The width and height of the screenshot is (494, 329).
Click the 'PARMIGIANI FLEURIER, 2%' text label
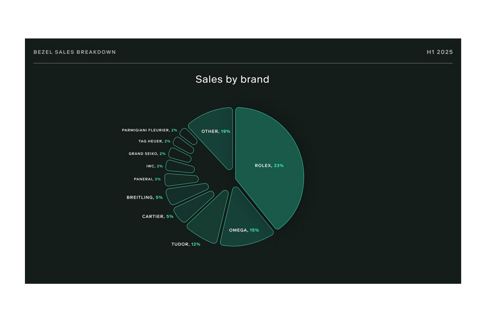click(149, 130)
